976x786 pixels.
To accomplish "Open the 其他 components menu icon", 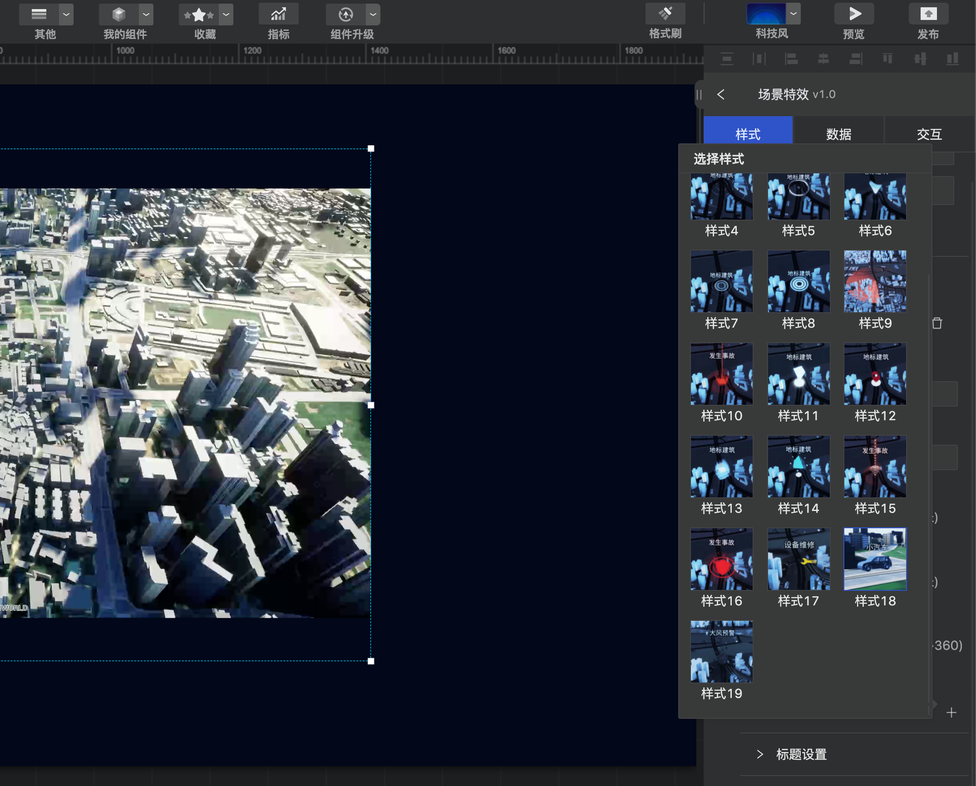I will [x=39, y=14].
